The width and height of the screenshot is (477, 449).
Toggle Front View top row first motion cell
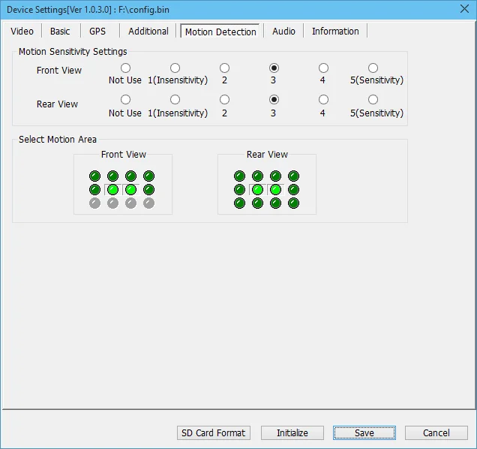[x=95, y=176]
